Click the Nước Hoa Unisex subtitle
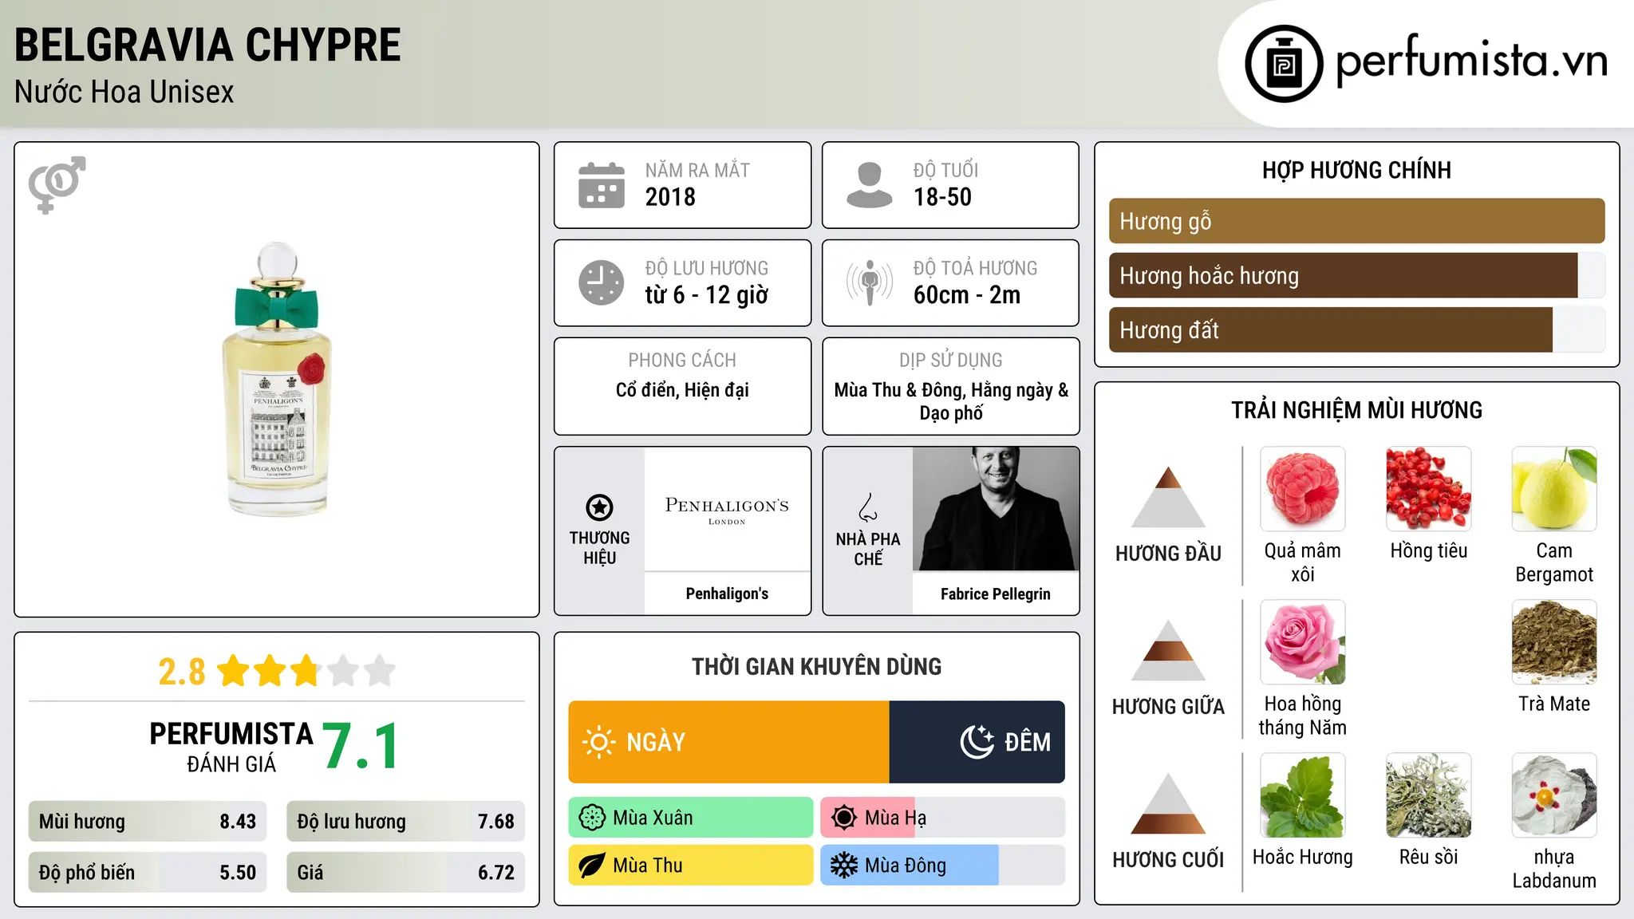The image size is (1634, 919). pyautogui.click(x=124, y=92)
